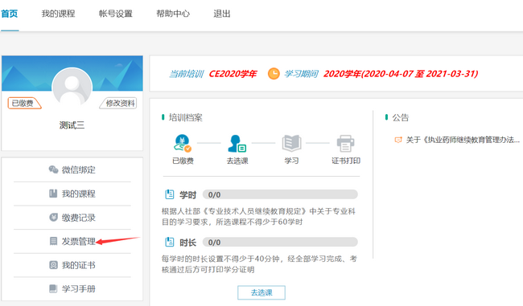Click the 学时 0/0 progress bar
The image size is (523, 306).
(x=280, y=194)
